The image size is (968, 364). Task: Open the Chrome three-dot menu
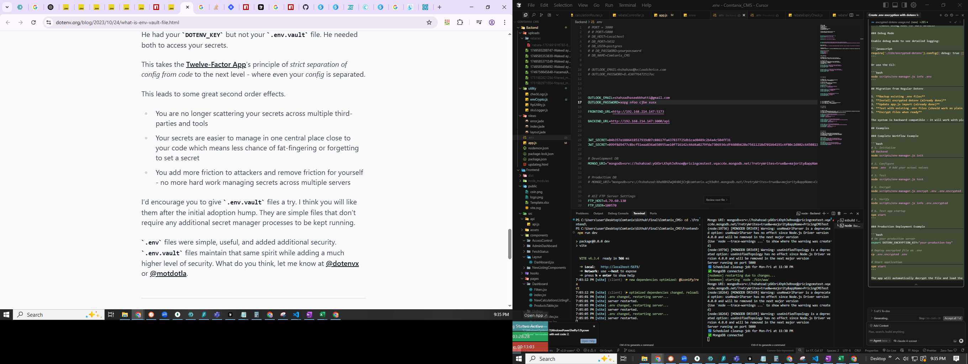[x=505, y=22]
